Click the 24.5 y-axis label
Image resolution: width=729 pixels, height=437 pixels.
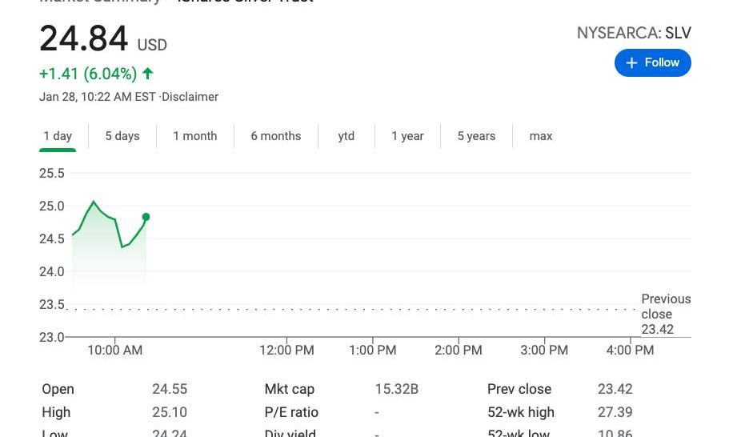51,239
